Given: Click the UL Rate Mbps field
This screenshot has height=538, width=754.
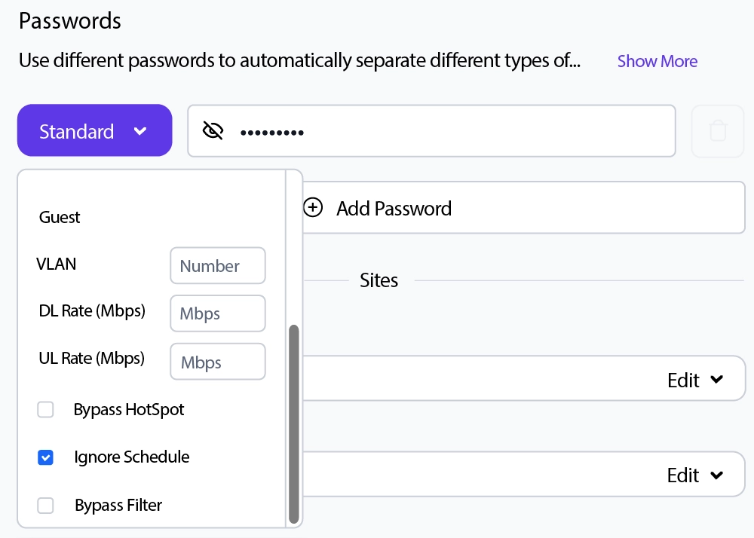Looking at the screenshot, I should coord(218,362).
